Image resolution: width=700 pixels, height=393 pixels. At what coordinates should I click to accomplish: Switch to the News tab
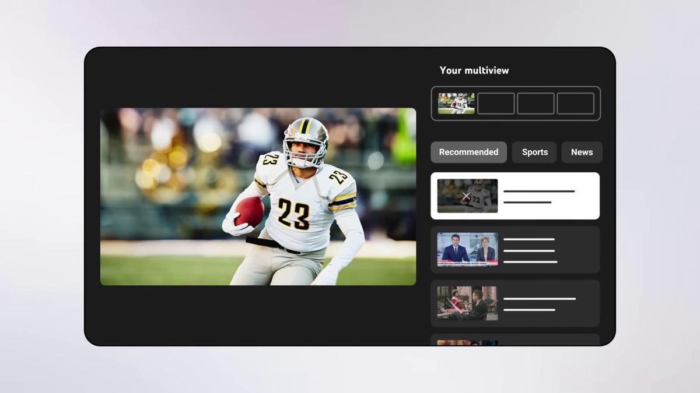point(582,153)
